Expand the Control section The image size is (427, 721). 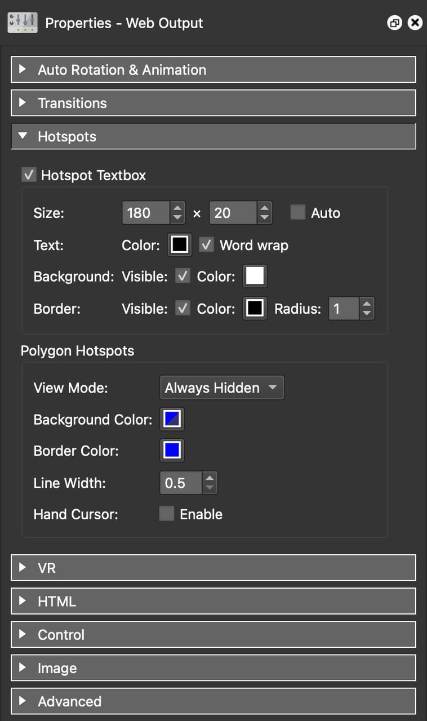pos(213,634)
